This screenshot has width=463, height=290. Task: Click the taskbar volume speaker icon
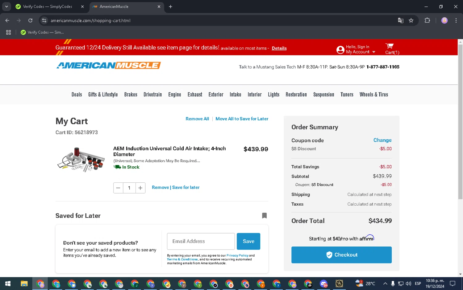click(408, 284)
